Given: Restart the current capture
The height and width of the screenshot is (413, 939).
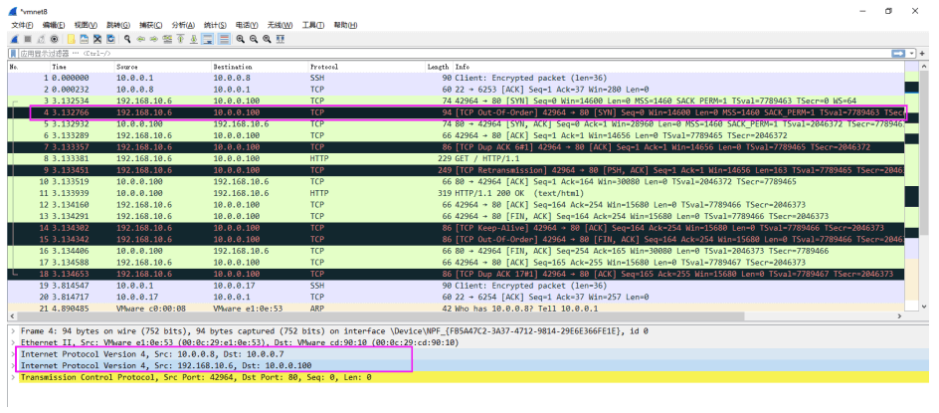Looking at the screenshot, I should 41,39.
